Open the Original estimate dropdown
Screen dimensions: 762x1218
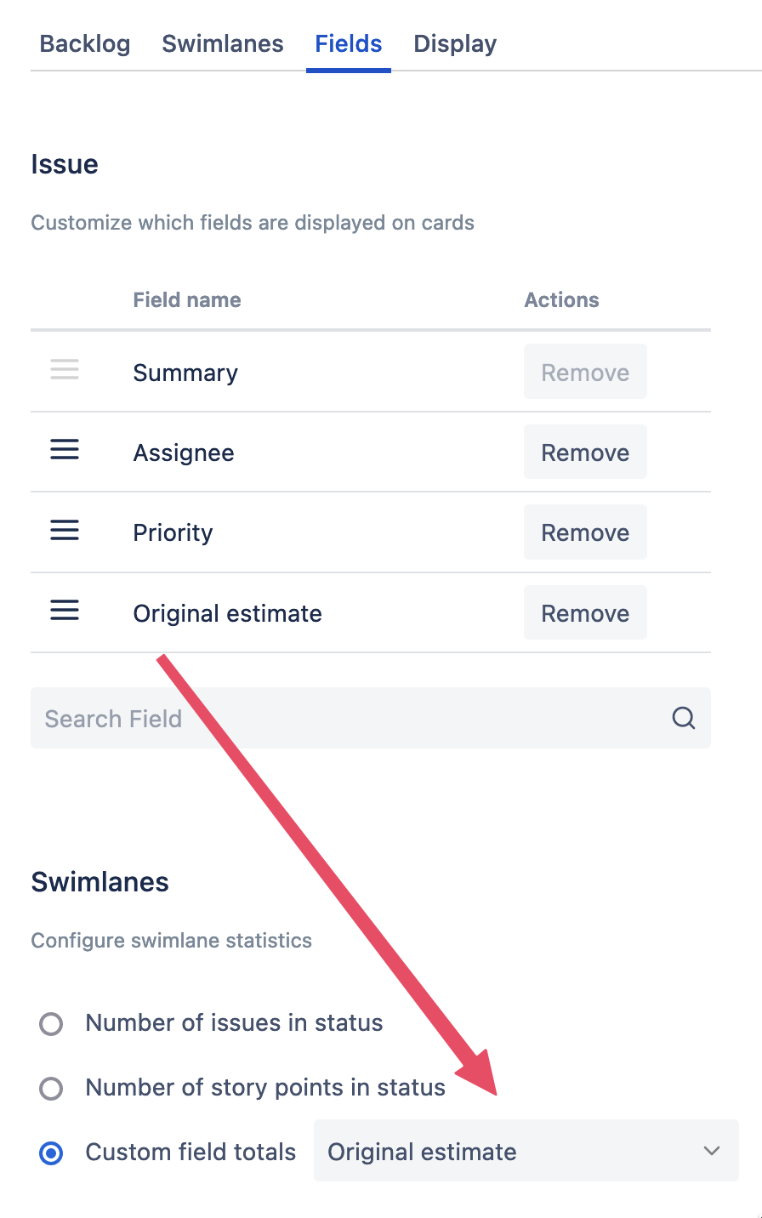(510, 1152)
